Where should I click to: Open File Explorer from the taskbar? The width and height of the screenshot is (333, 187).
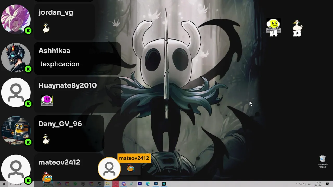click(107, 184)
